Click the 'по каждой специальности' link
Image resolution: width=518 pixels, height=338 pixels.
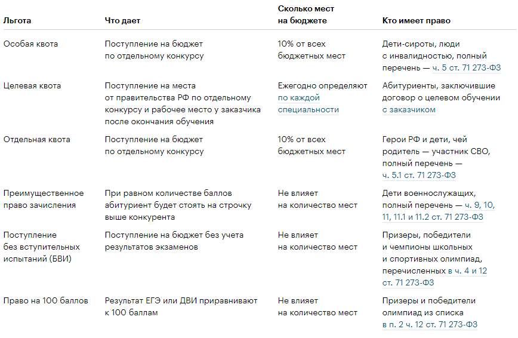coord(299,97)
